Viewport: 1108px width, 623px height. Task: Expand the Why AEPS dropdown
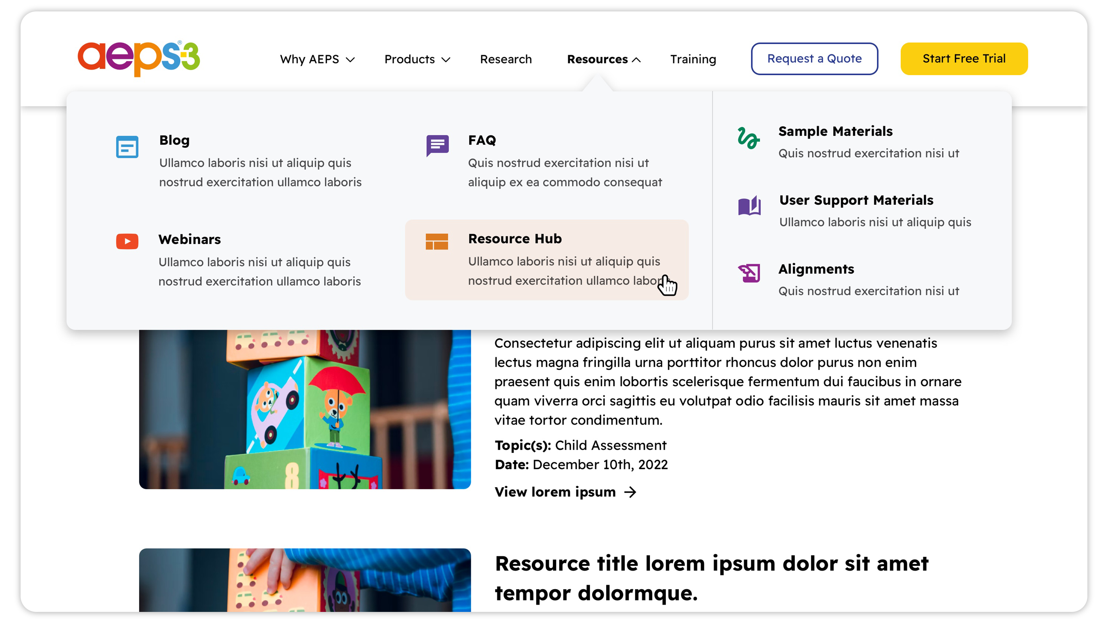tap(318, 59)
